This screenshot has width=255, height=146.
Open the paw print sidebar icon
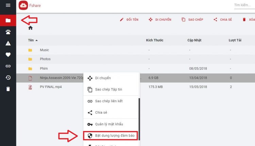[8, 32]
